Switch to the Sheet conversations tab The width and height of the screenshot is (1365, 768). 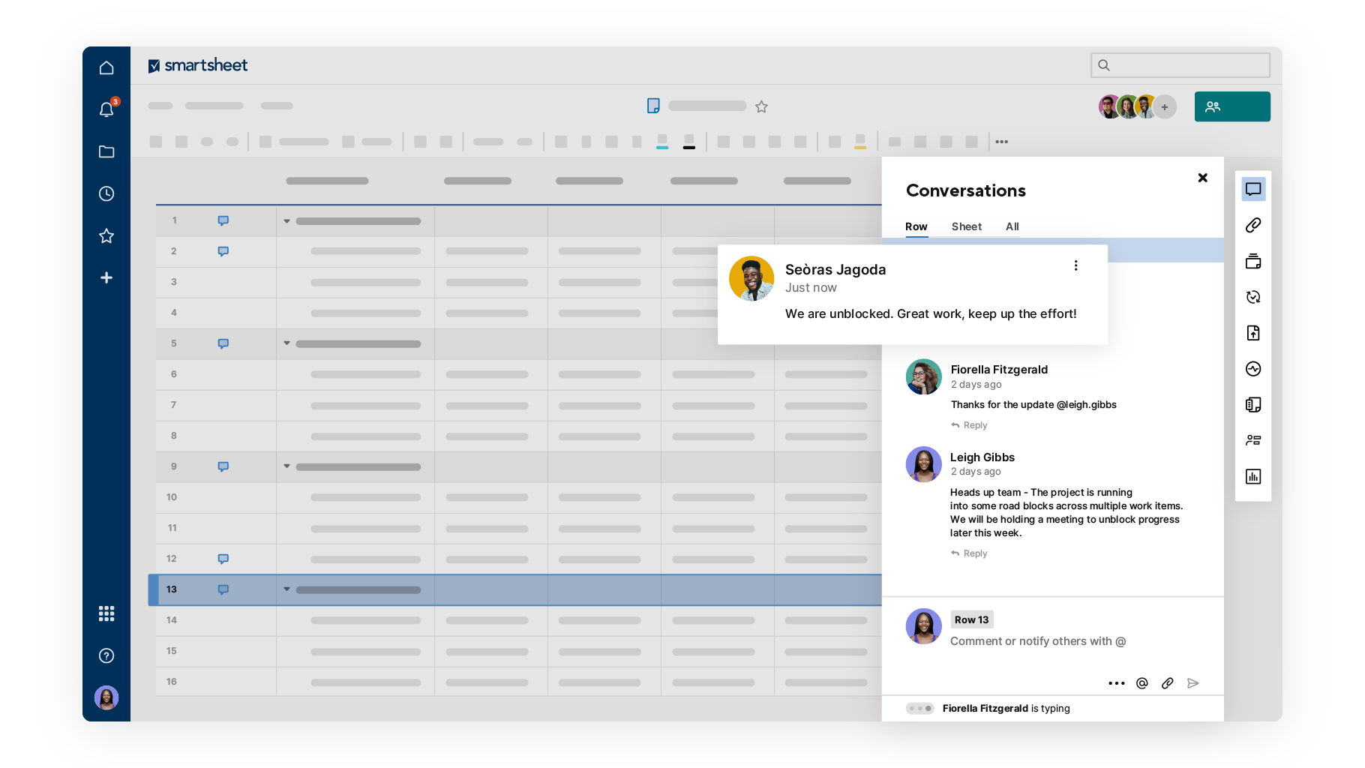pos(966,226)
